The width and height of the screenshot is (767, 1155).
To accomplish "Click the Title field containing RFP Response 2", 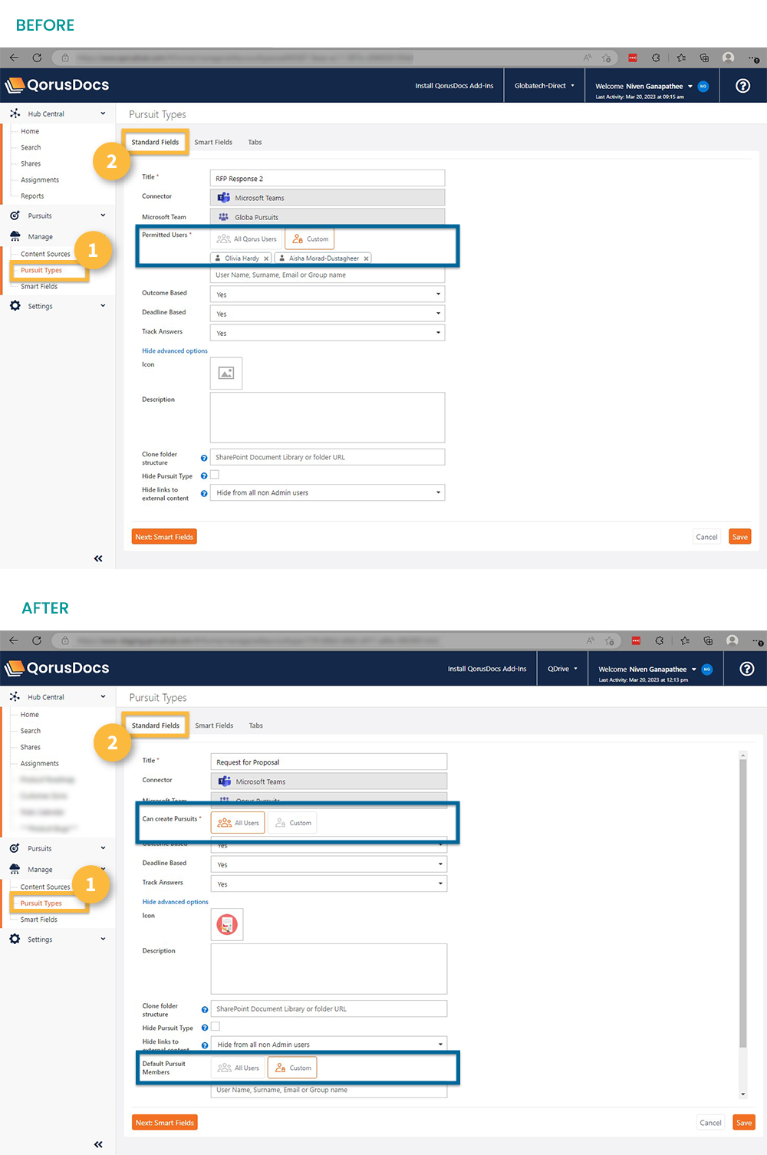I will pyautogui.click(x=328, y=179).
